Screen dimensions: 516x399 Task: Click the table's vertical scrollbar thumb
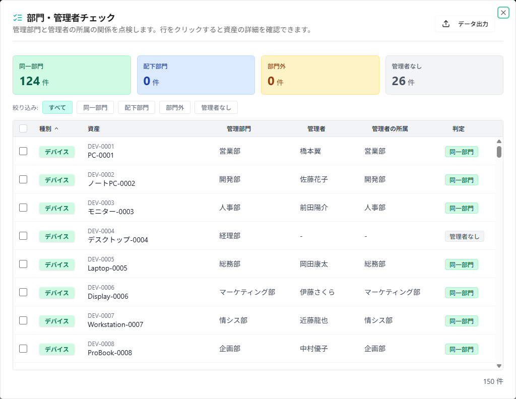pos(499,152)
